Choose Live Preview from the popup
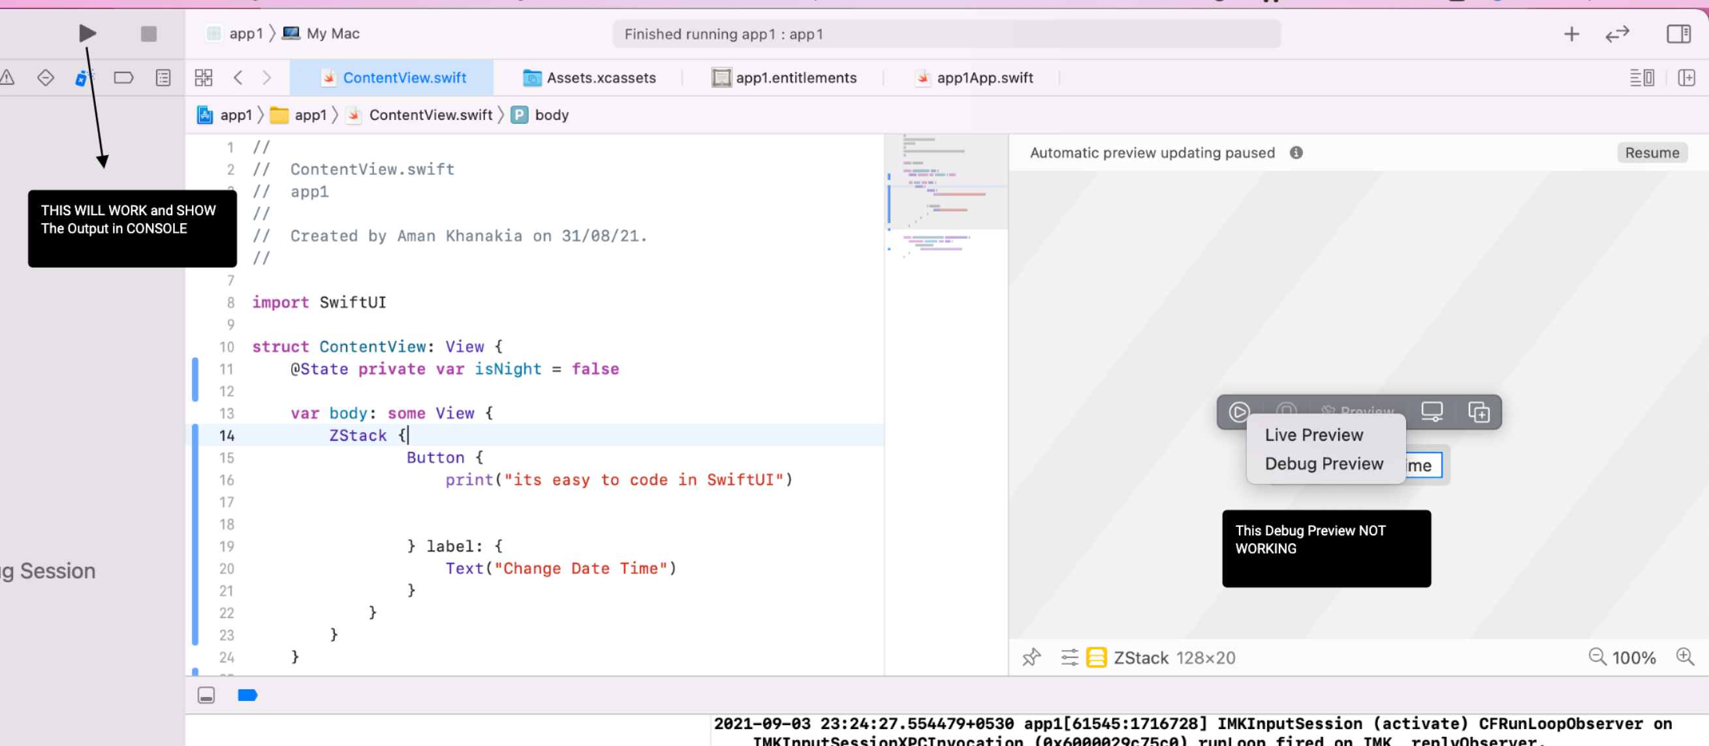 pos(1313,434)
